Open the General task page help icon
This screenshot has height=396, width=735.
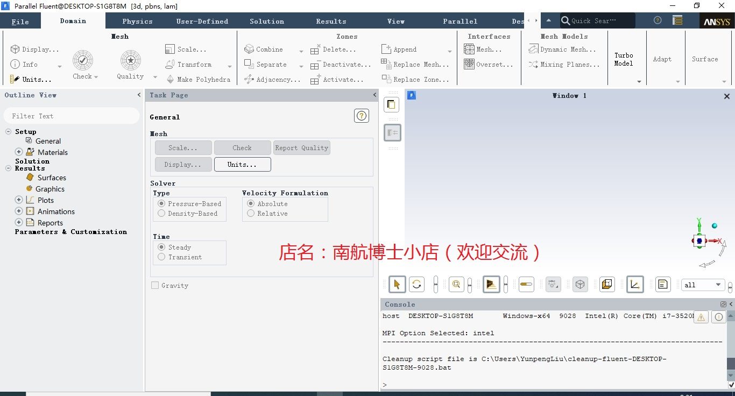point(362,116)
